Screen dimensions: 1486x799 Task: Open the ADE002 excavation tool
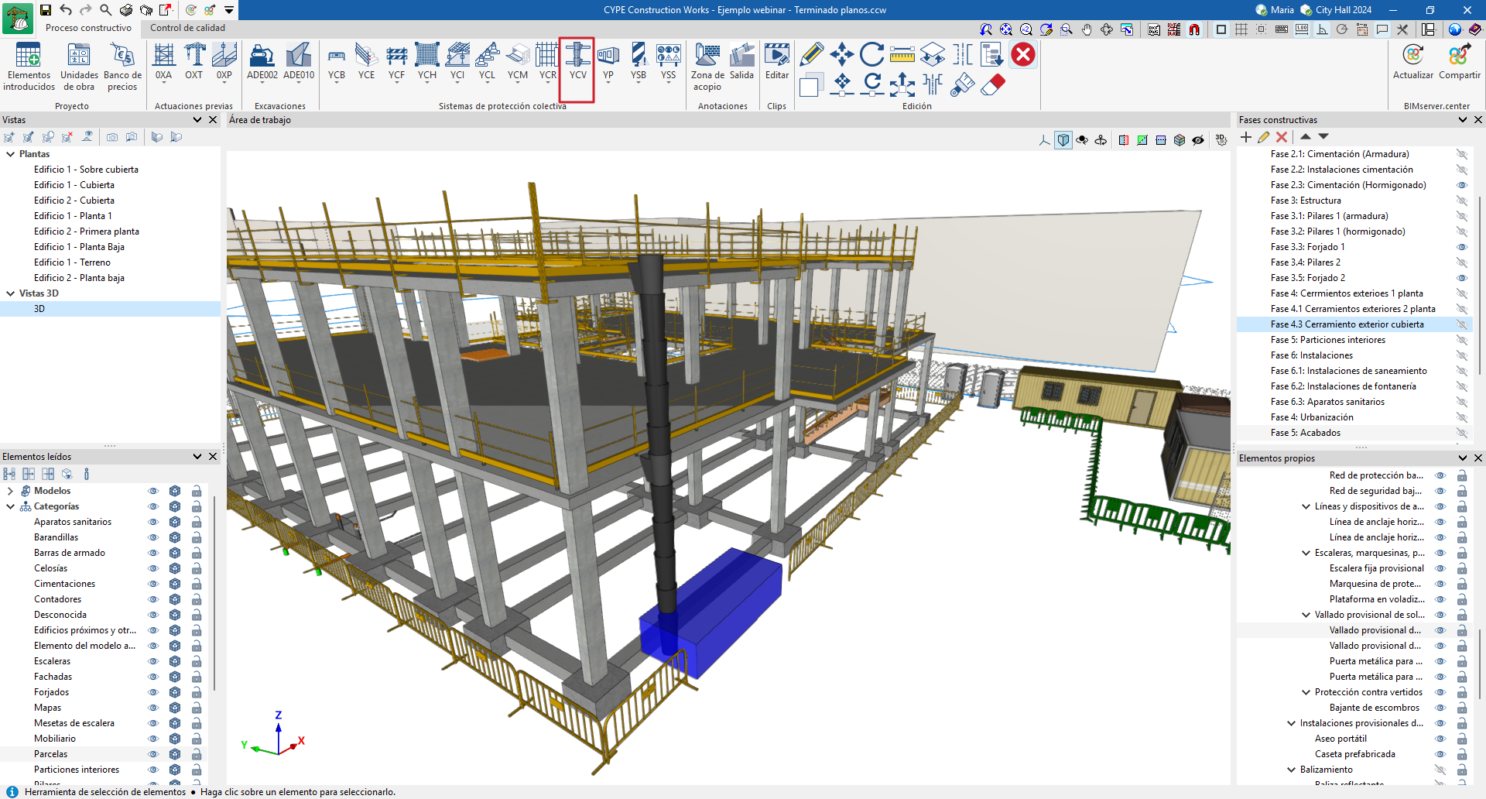pyautogui.click(x=262, y=62)
